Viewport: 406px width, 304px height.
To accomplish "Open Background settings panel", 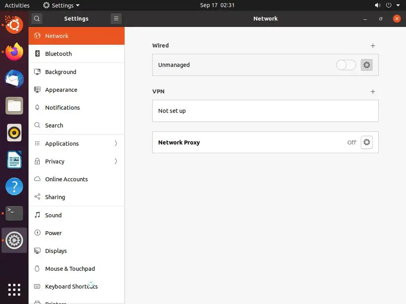I will 77,72.
